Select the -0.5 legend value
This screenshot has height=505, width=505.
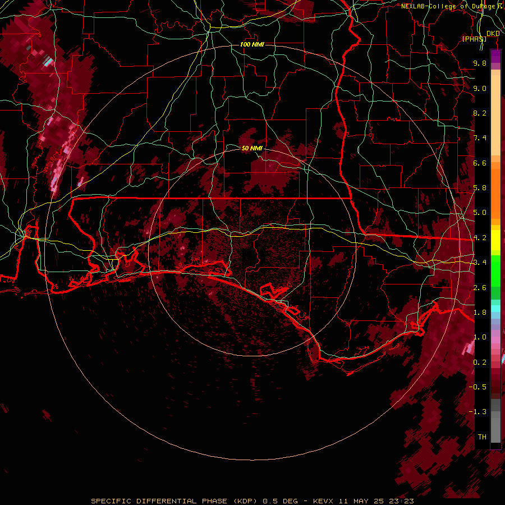pos(478,387)
